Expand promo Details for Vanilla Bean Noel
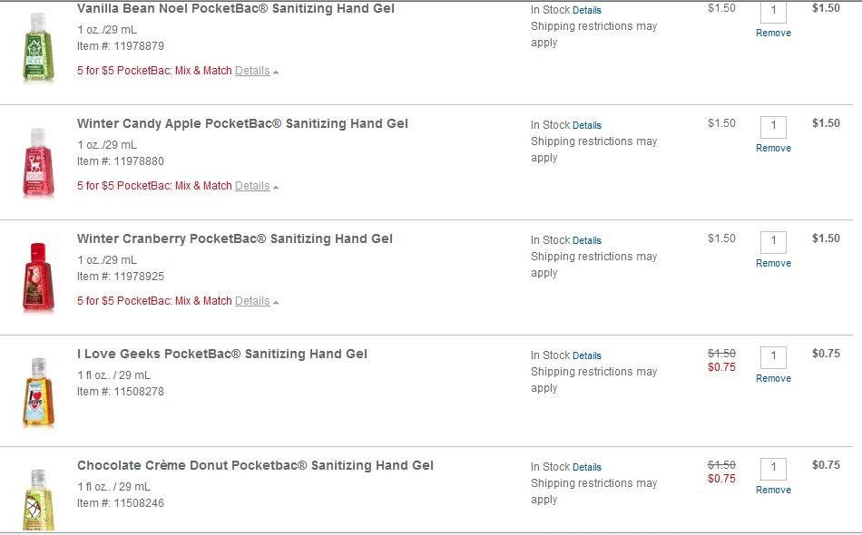 252,71
